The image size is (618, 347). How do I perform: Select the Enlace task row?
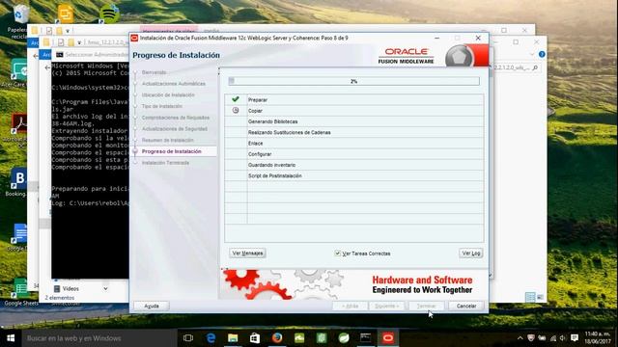point(354,144)
